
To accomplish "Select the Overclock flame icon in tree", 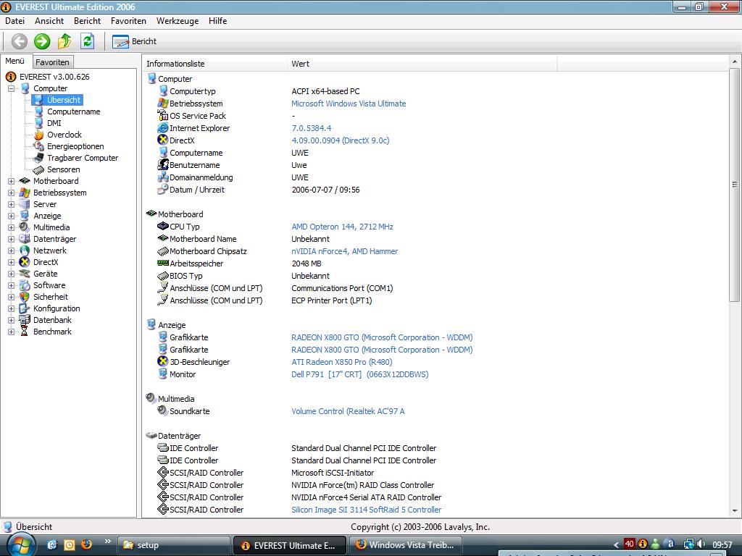I will tap(39, 135).
